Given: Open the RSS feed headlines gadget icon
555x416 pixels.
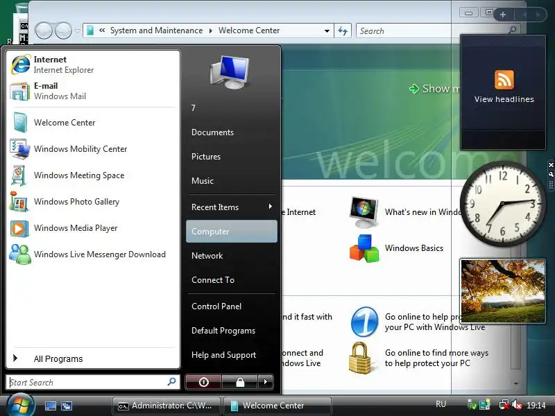Looking at the screenshot, I should (504, 80).
